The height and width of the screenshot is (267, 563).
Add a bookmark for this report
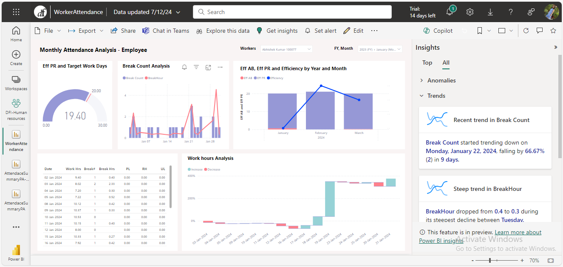pos(479,30)
